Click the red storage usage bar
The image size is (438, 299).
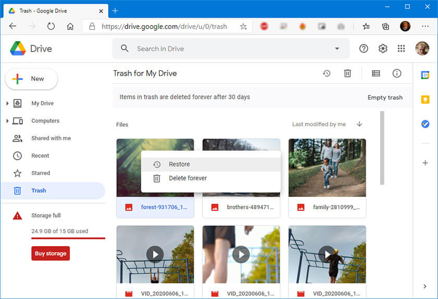(68, 238)
